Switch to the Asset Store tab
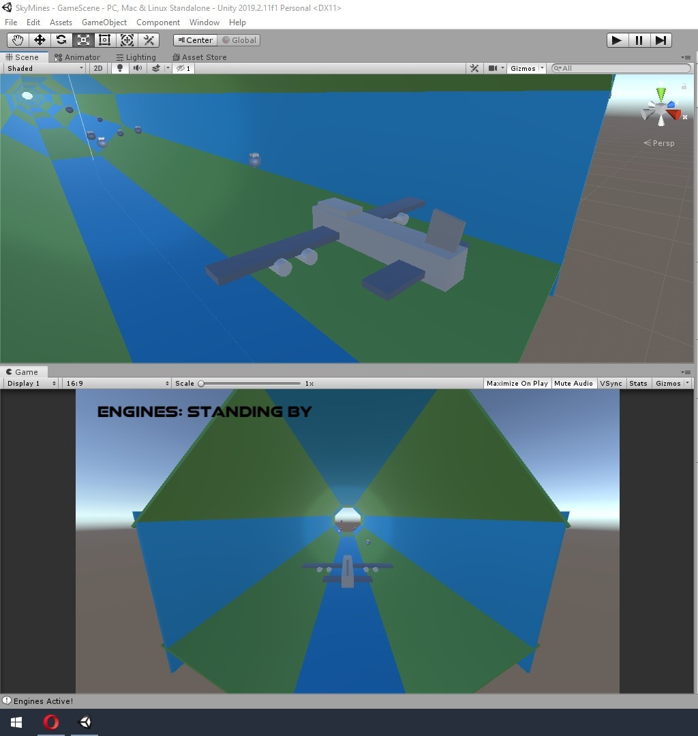 (200, 57)
